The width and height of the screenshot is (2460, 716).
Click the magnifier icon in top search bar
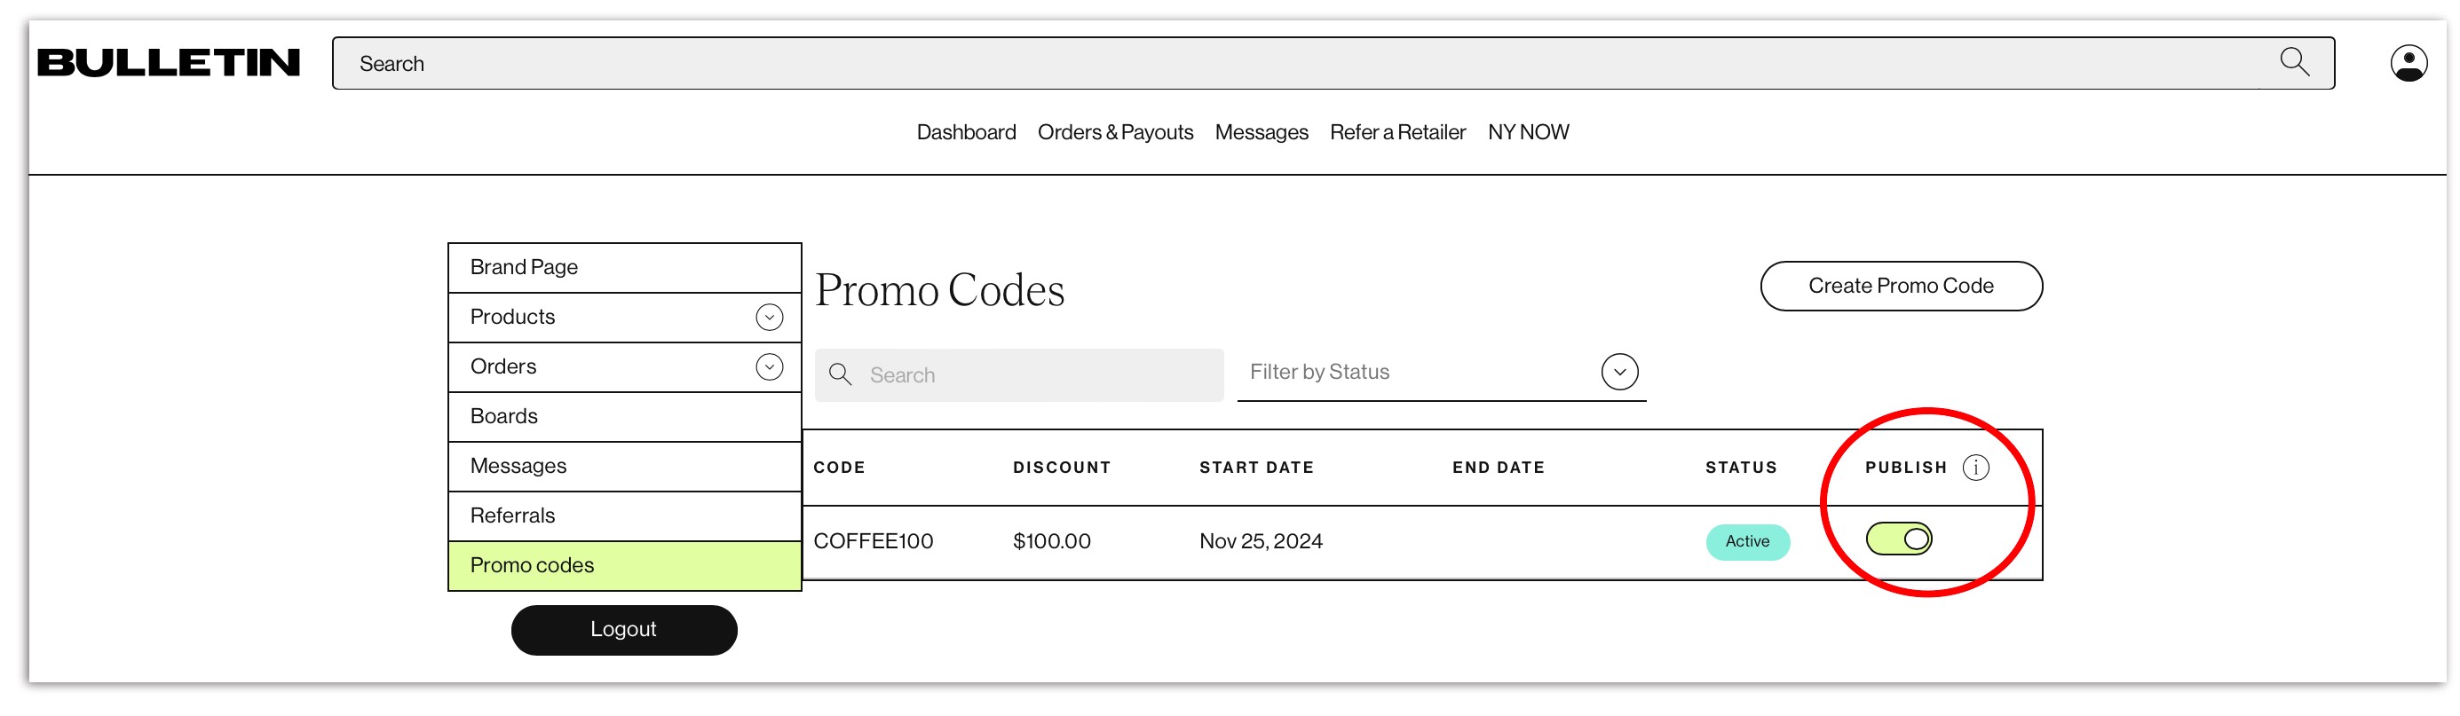pyautogui.click(x=2294, y=63)
